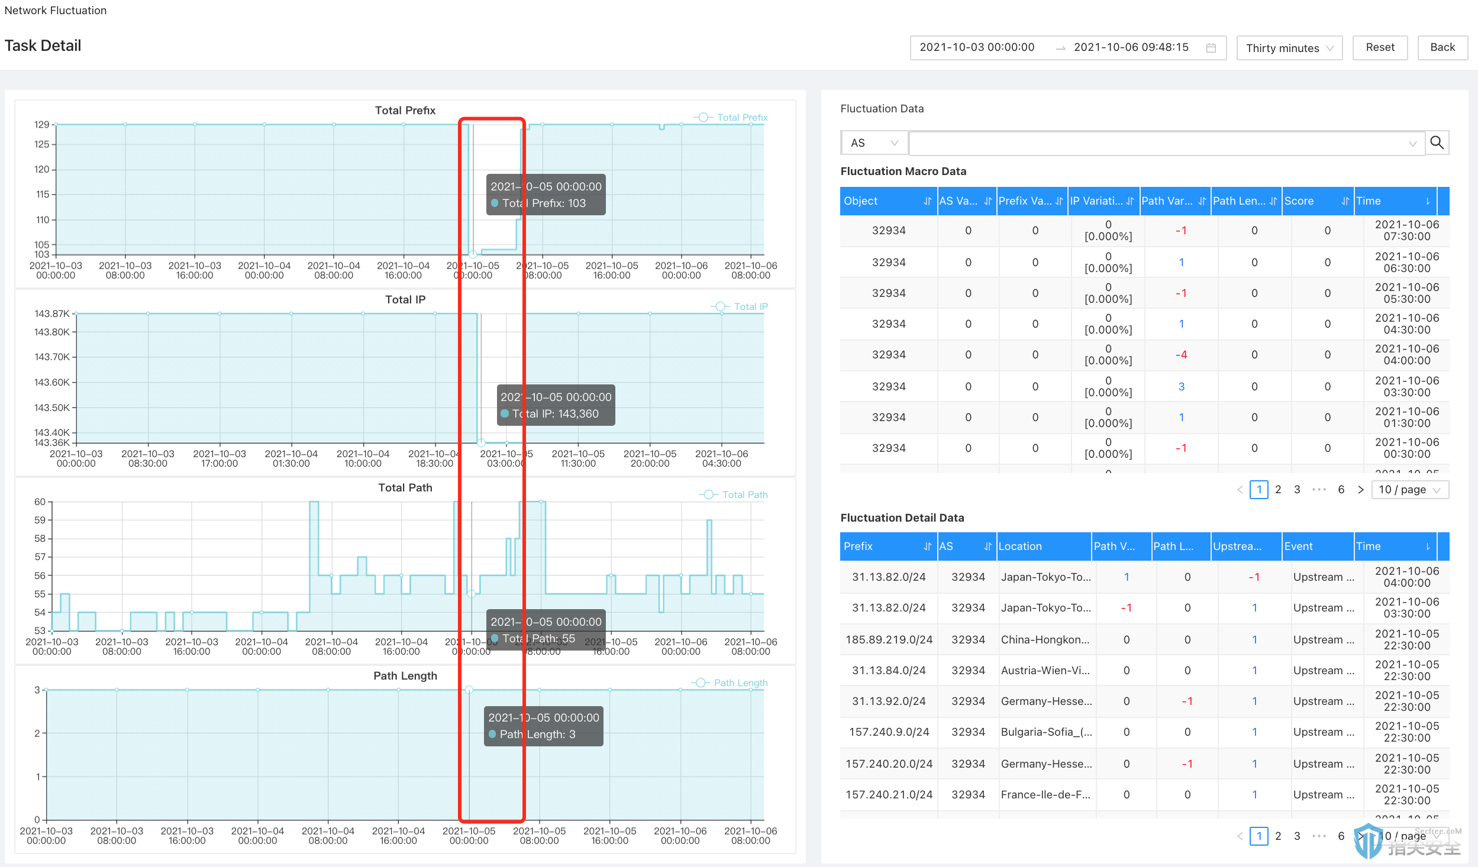
Task: Open macro data 10 / page size dropdown
Action: click(x=1409, y=490)
